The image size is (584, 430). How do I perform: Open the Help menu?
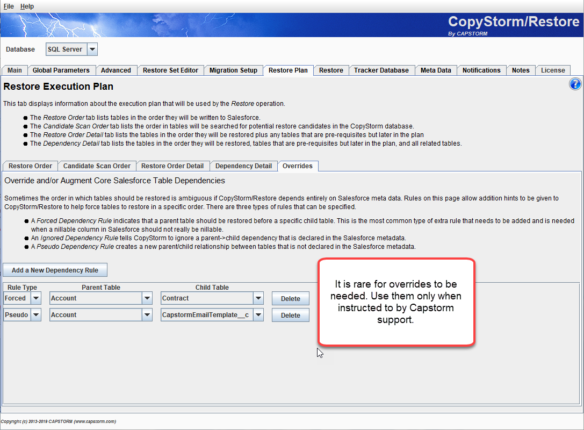tap(27, 6)
